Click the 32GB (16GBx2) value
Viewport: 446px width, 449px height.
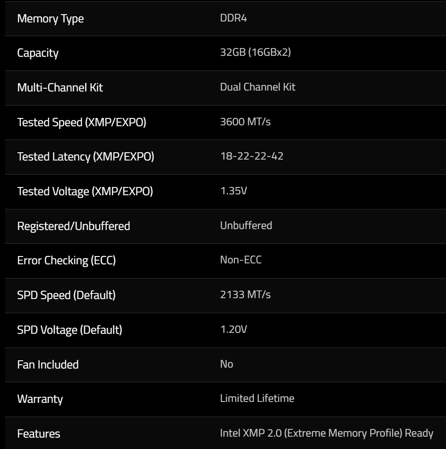pos(255,53)
